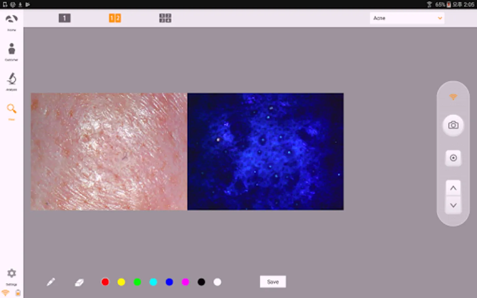This screenshot has width=477, height=298.
Task: Pick the blue color swatch
Action: pyautogui.click(x=169, y=282)
